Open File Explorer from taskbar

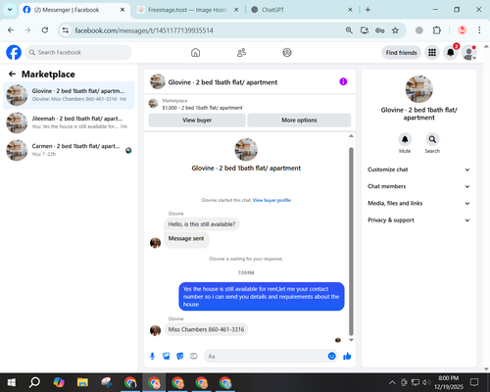coord(82,382)
